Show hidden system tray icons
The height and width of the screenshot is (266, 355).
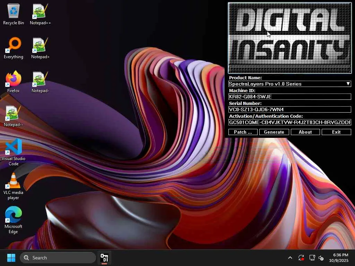[x=290, y=258]
